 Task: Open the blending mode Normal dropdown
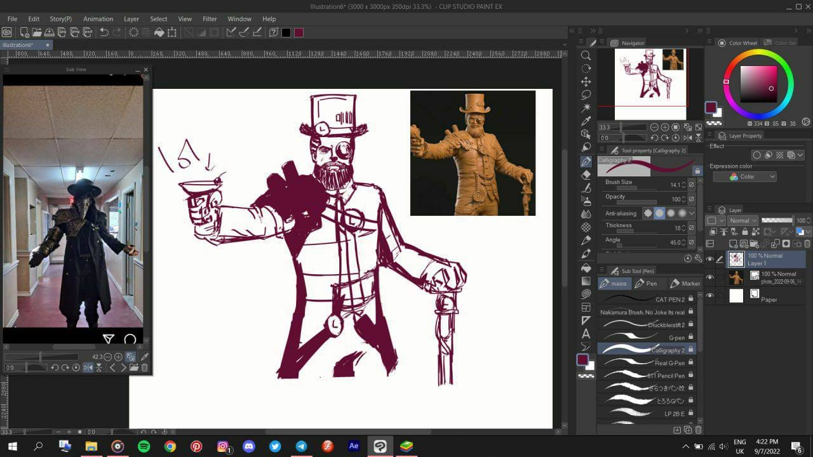742,220
